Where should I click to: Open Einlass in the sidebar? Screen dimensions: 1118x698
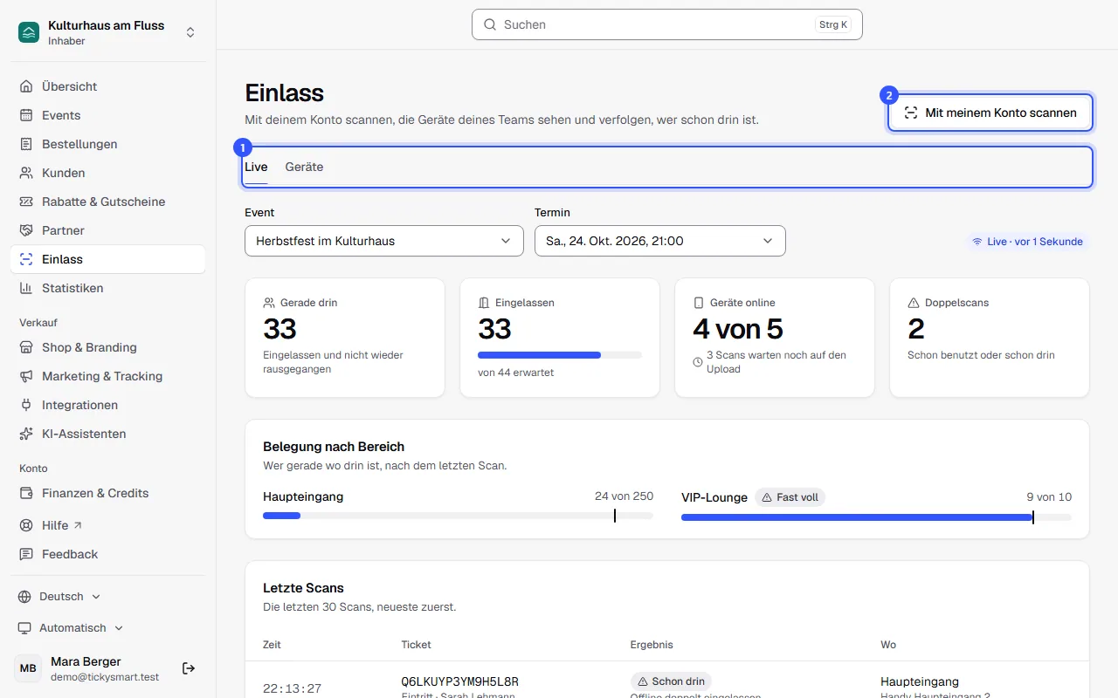(x=108, y=259)
